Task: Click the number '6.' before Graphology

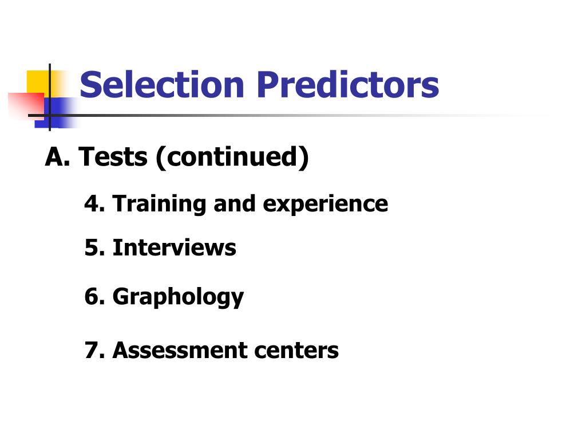Action: point(94,296)
